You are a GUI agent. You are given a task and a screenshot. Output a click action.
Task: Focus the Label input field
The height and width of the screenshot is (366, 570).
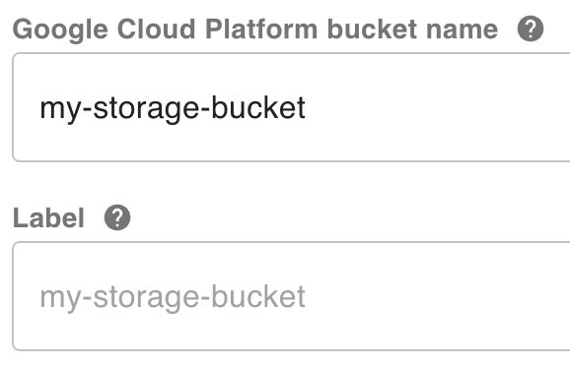coord(291,296)
